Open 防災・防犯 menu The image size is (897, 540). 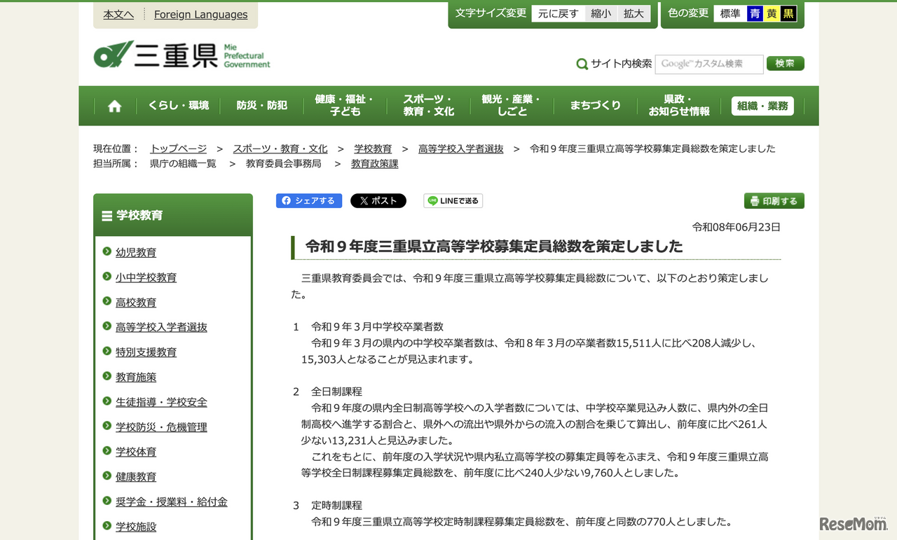coord(261,106)
